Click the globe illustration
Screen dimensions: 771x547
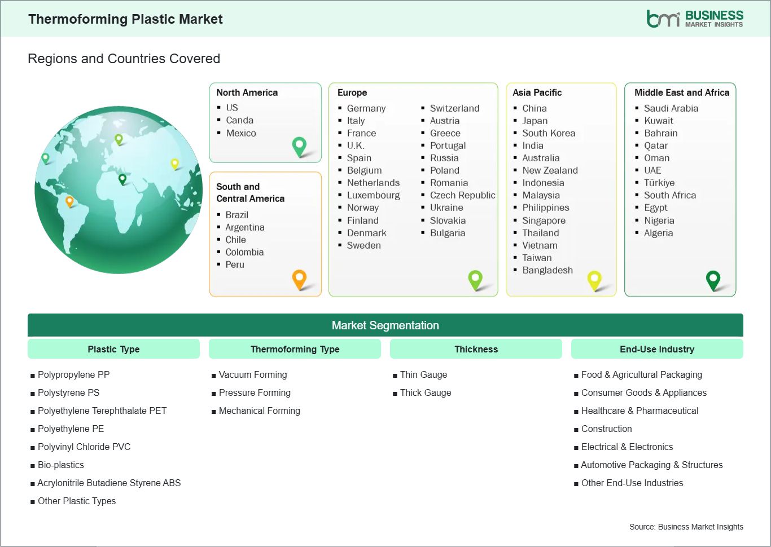(x=119, y=189)
